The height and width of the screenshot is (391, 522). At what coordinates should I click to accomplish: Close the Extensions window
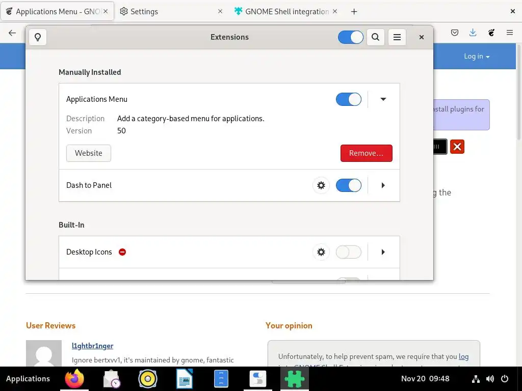pos(422,37)
